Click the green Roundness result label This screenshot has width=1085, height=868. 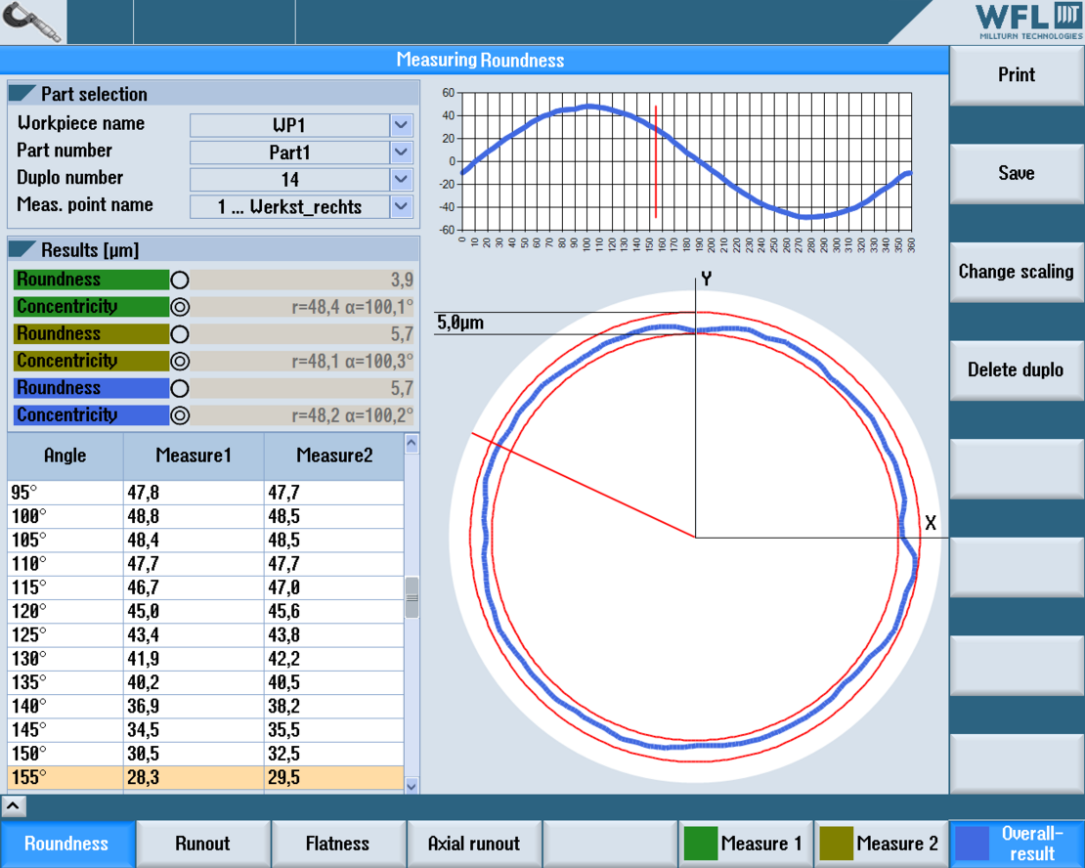[91, 280]
